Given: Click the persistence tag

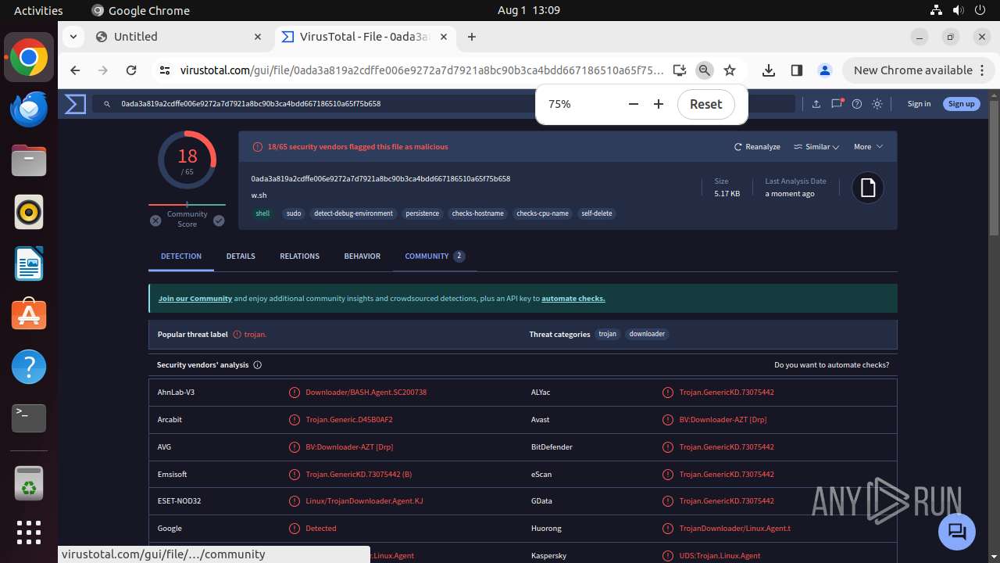Looking at the screenshot, I should pos(423,213).
